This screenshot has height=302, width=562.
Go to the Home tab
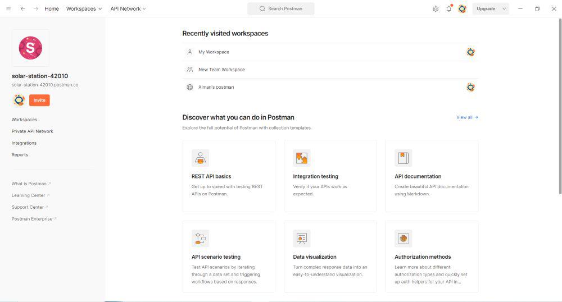pyautogui.click(x=52, y=9)
